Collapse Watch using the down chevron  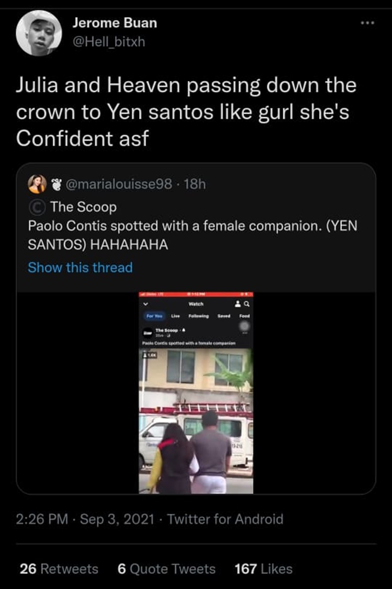click(146, 303)
